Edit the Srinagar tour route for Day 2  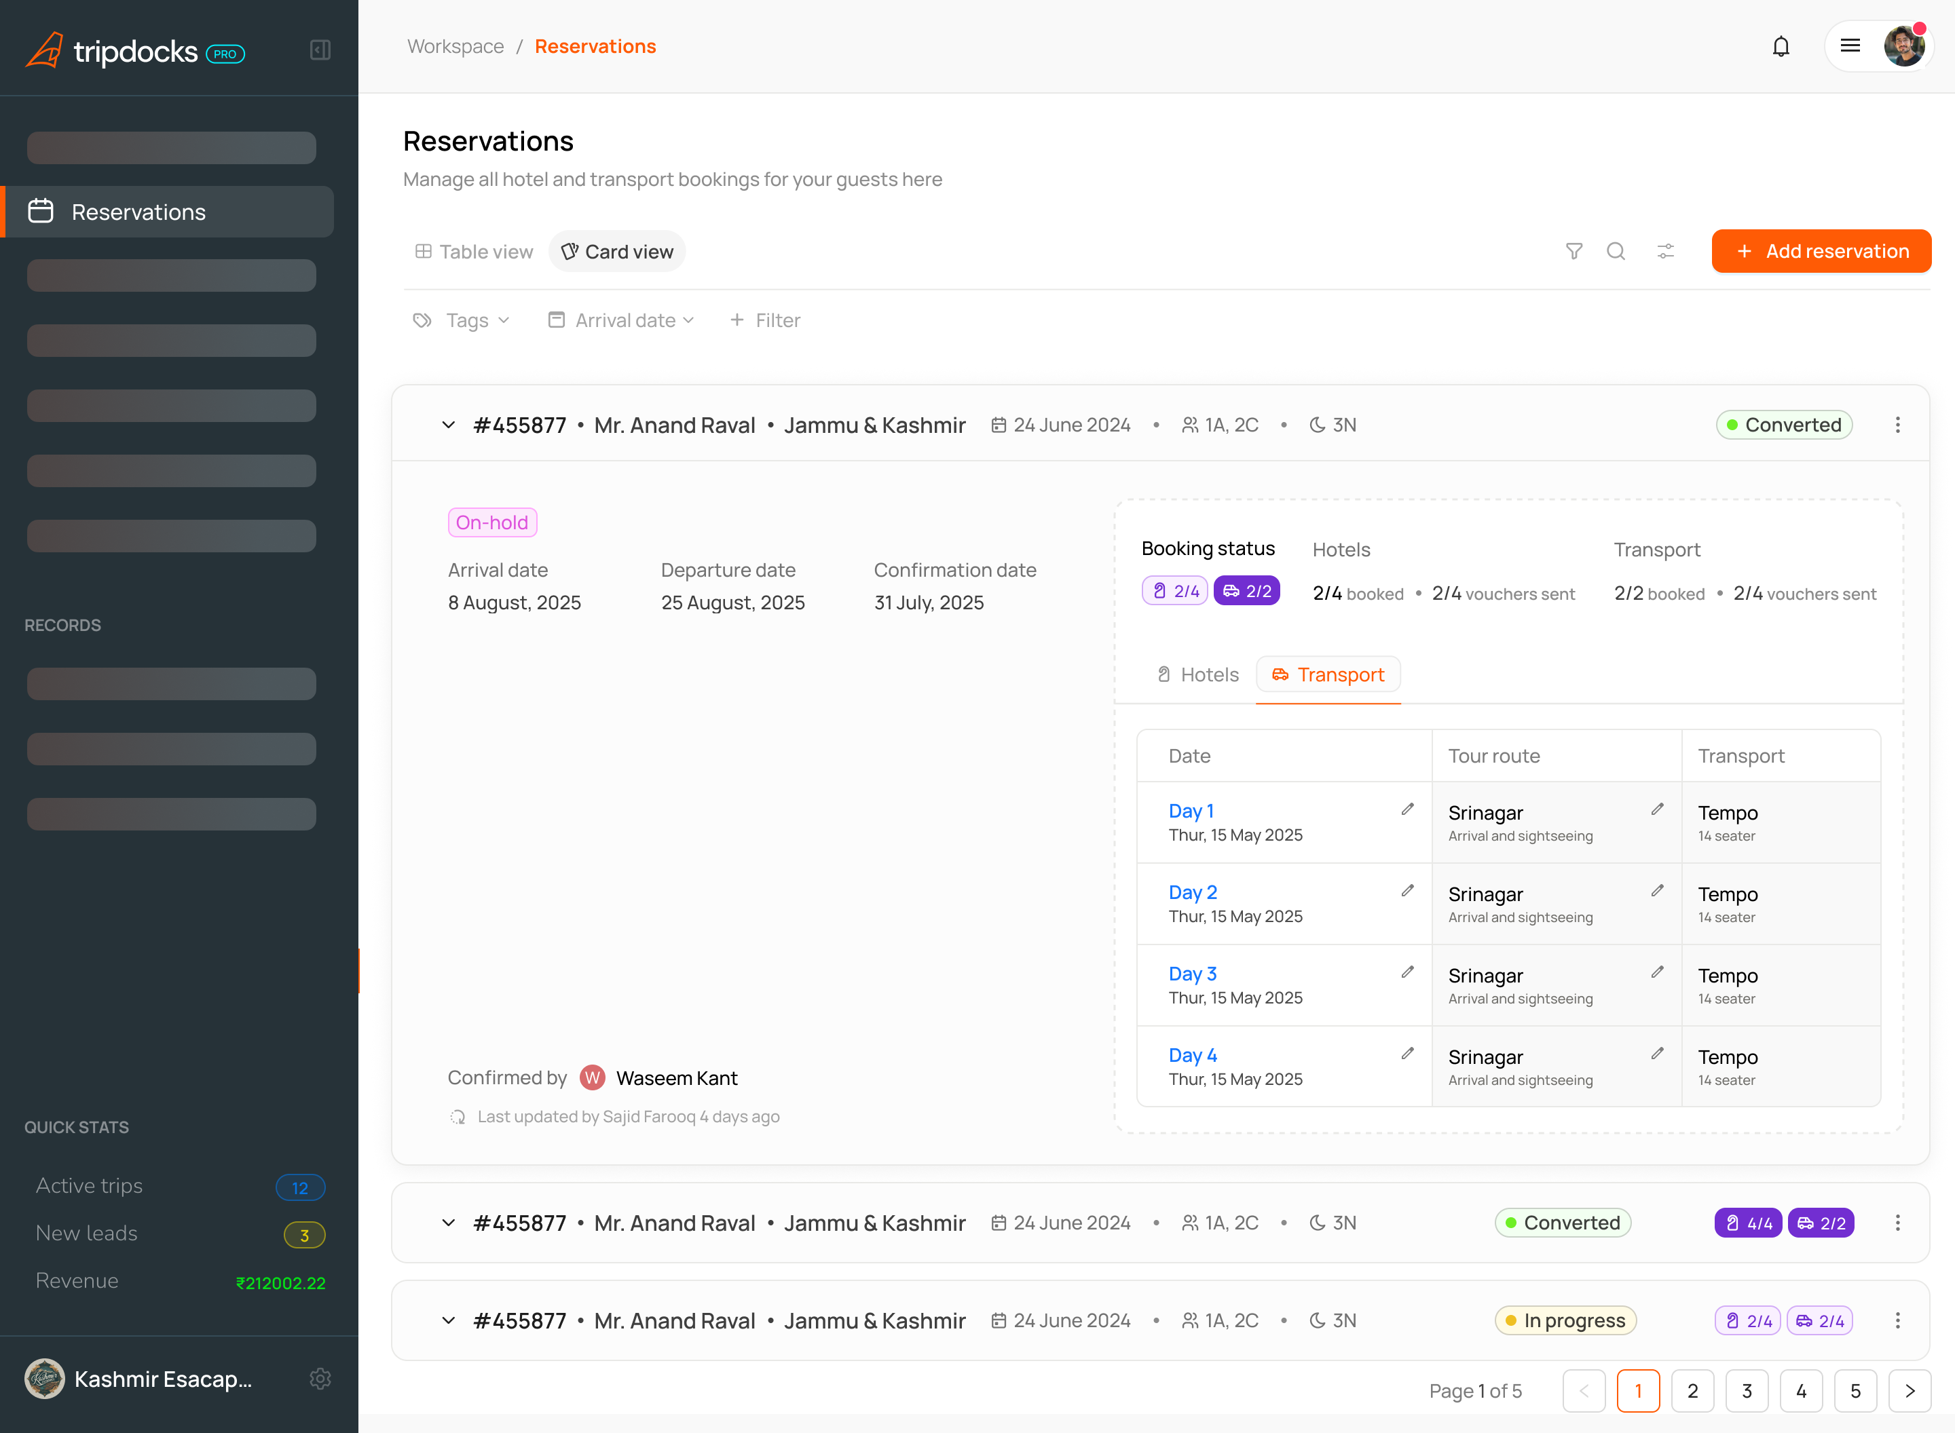(1658, 890)
